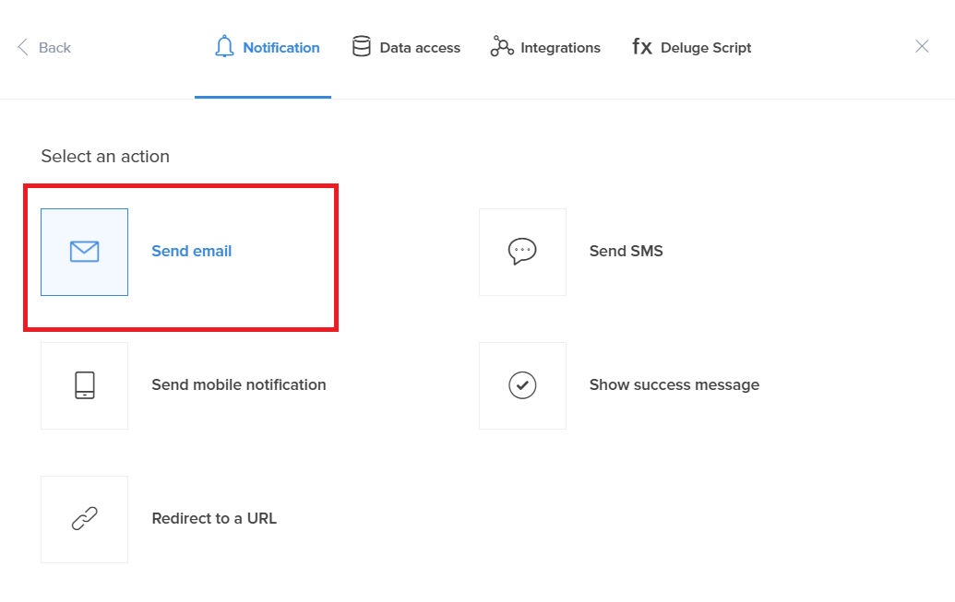
Task: Pick the Show success message label
Action: [x=674, y=385]
